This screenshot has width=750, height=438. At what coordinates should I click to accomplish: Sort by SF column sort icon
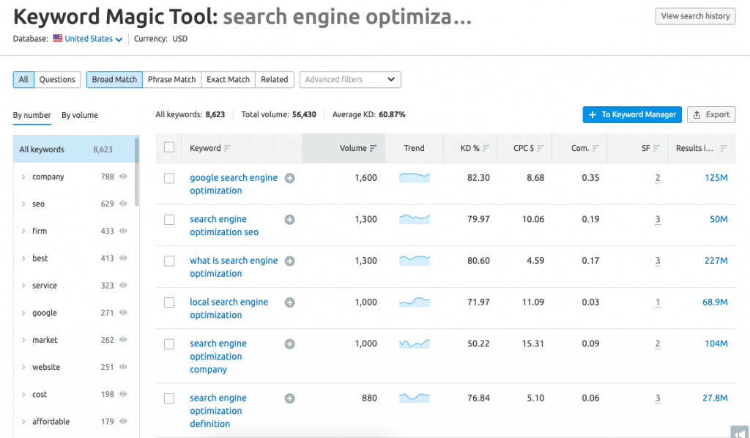point(657,148)
